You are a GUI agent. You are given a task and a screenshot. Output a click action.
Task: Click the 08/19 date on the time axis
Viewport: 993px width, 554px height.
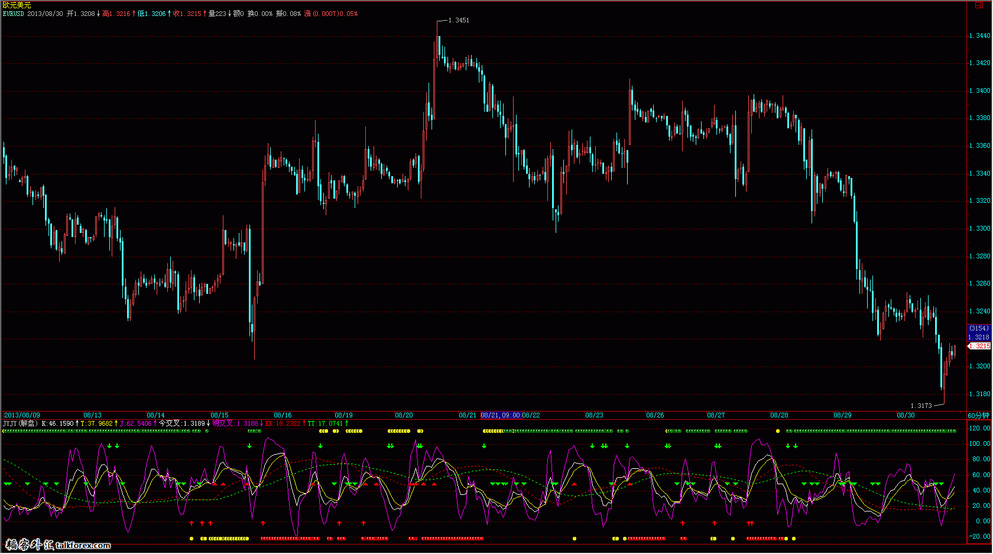tap(343, 415)
